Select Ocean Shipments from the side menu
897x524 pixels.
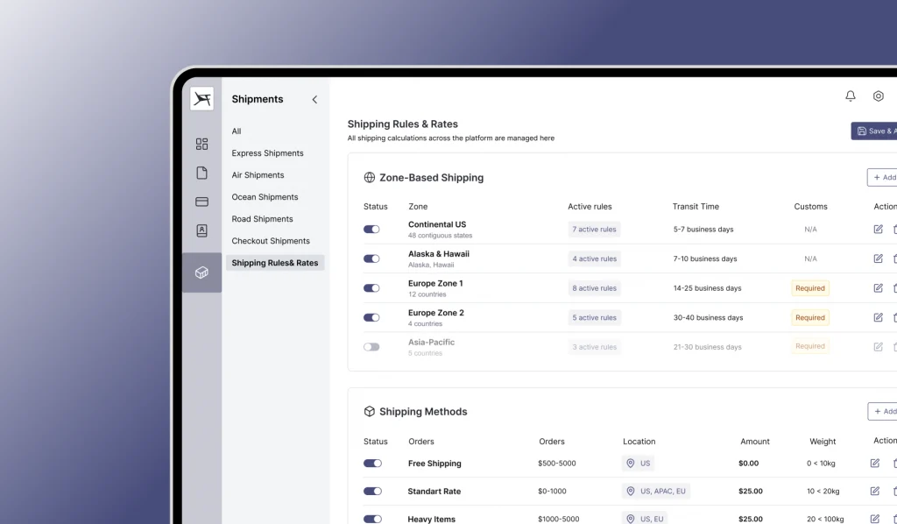[265, 197]
